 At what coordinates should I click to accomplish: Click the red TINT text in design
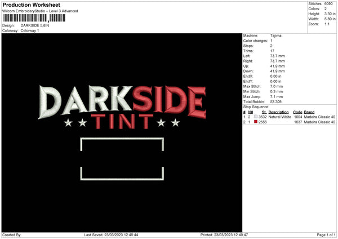[x=122, y=122]
